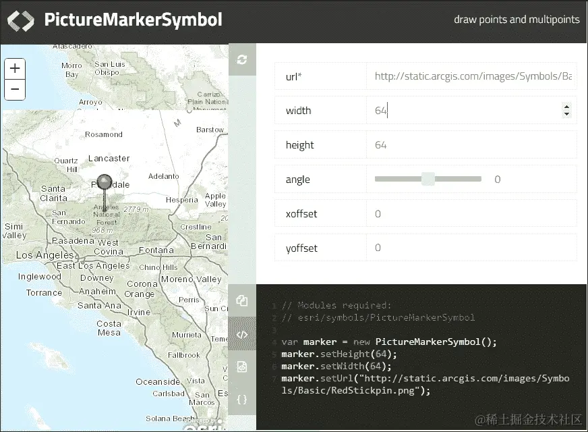The height and width of the screenshot is (432, 588).
Task: Click the Lancaster label on the map
Action: tap(109, 159)
